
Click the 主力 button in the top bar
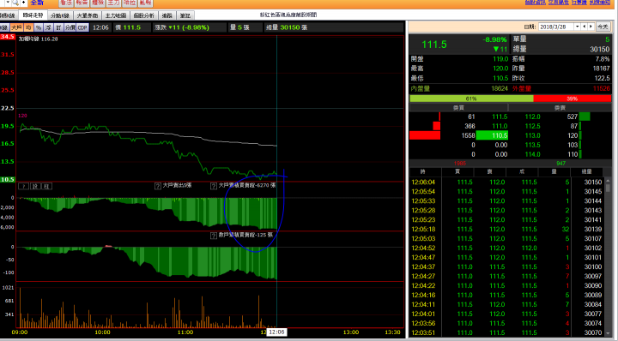(113, 3)
